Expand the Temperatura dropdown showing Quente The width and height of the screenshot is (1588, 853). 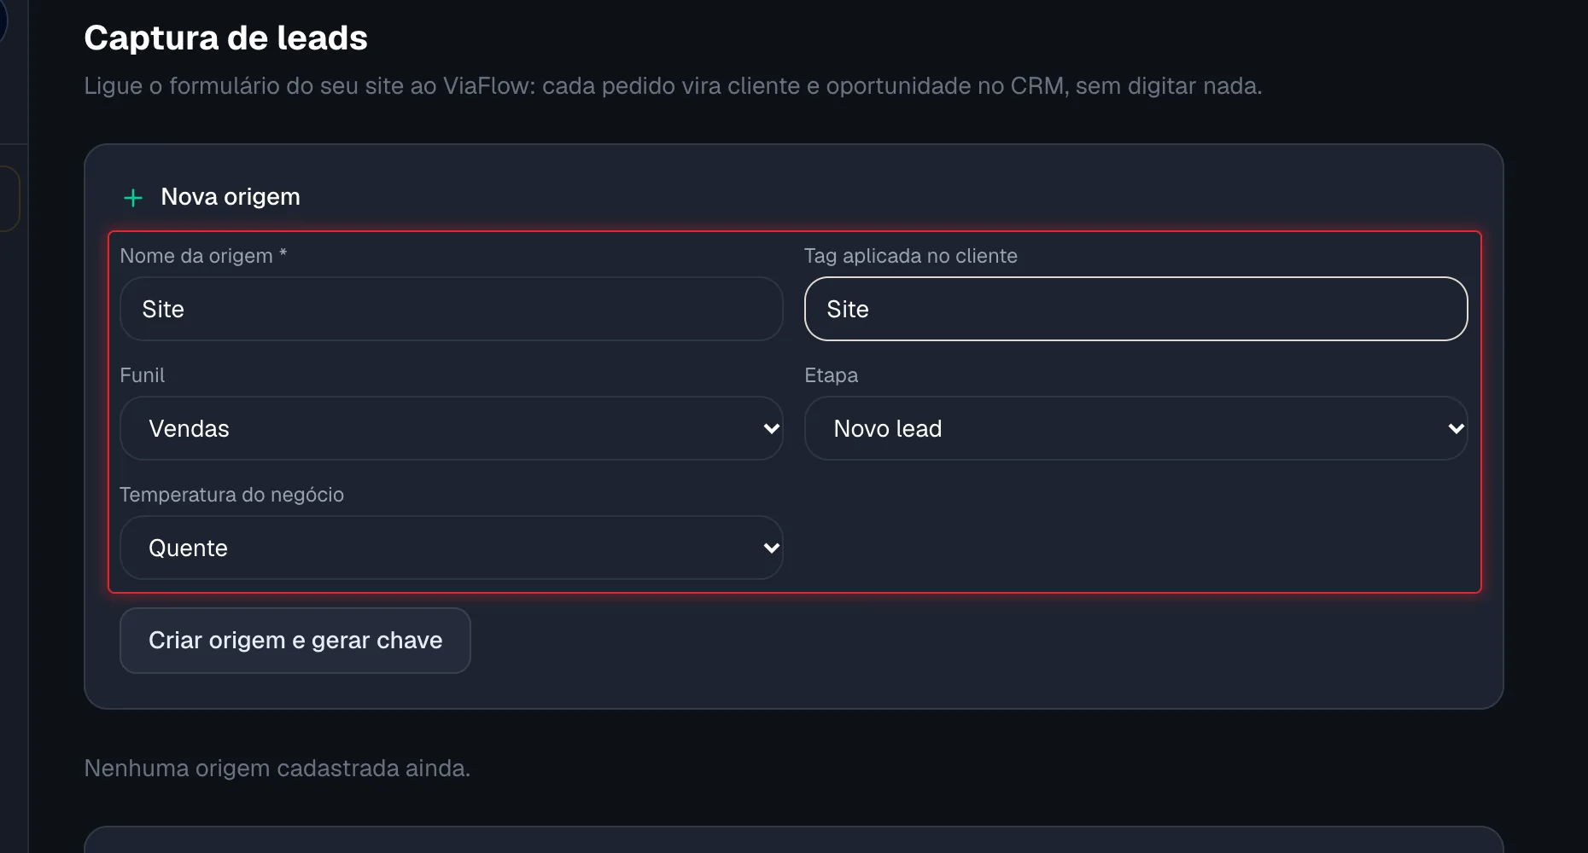pyautogui.click(x=452, y=548)
